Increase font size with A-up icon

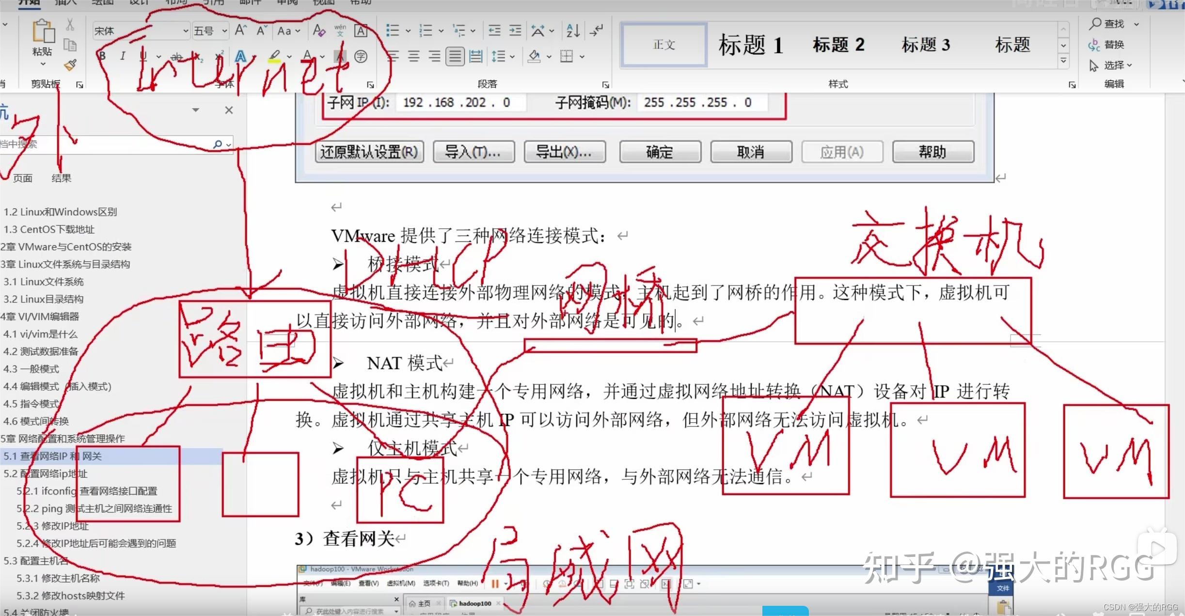tap(241, 31)
